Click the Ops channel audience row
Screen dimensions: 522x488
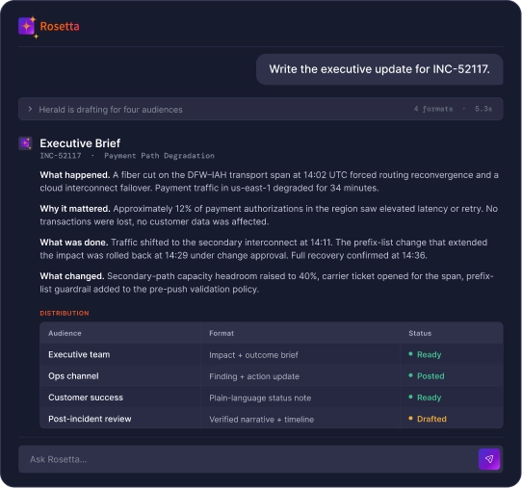click(x=271, y=376)
